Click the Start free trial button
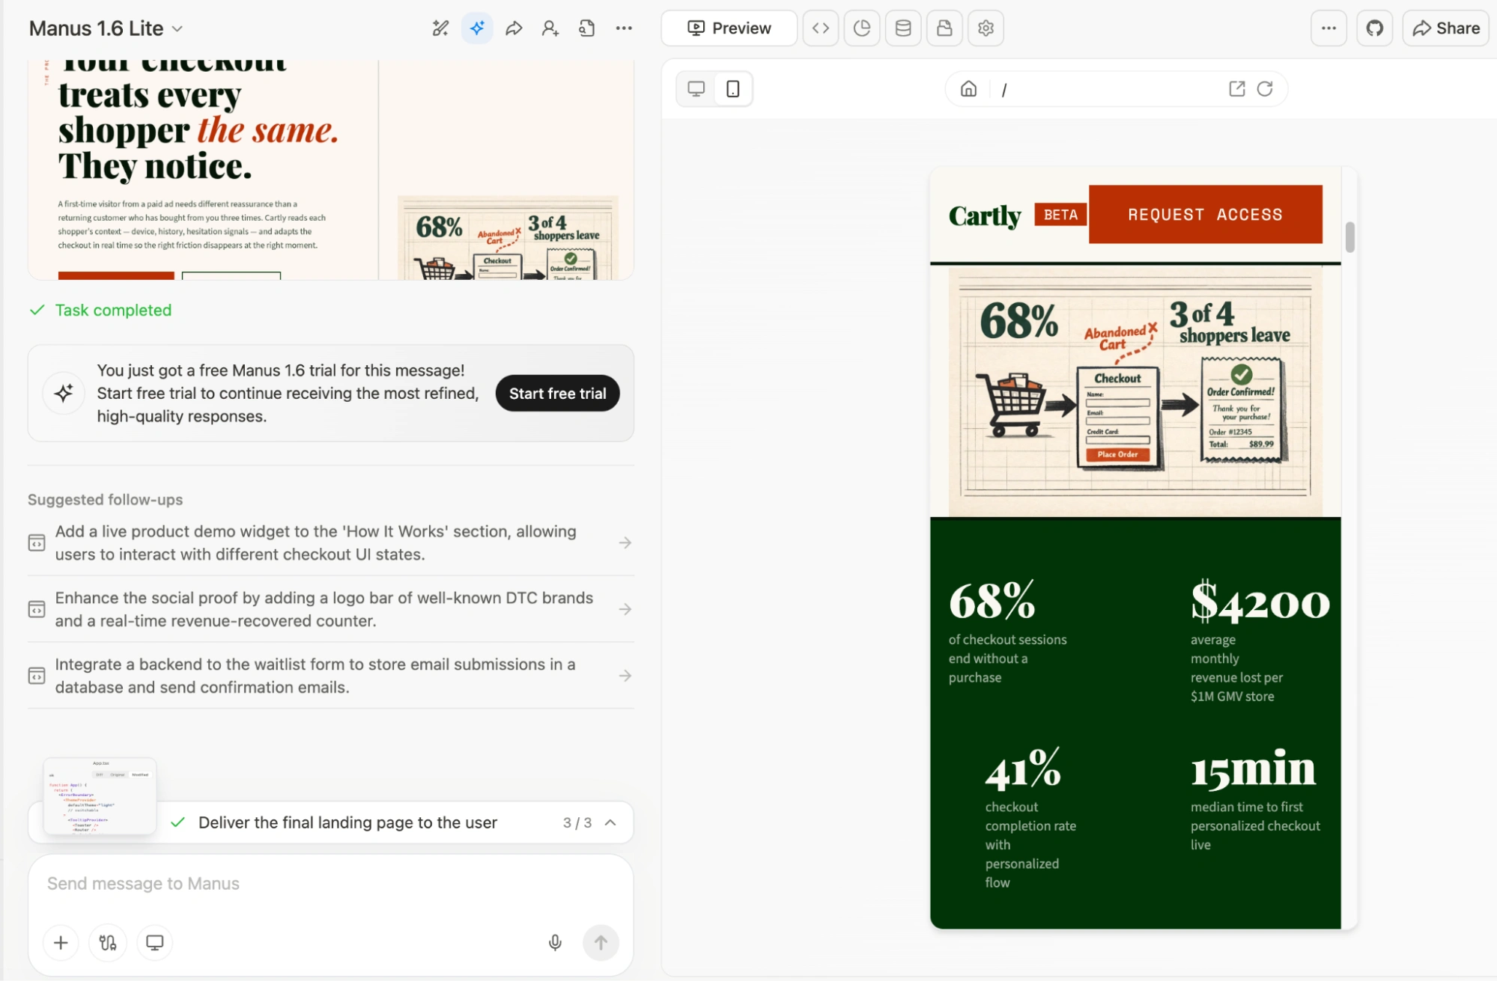This screenshot has height=981, width=1497. 558,394
